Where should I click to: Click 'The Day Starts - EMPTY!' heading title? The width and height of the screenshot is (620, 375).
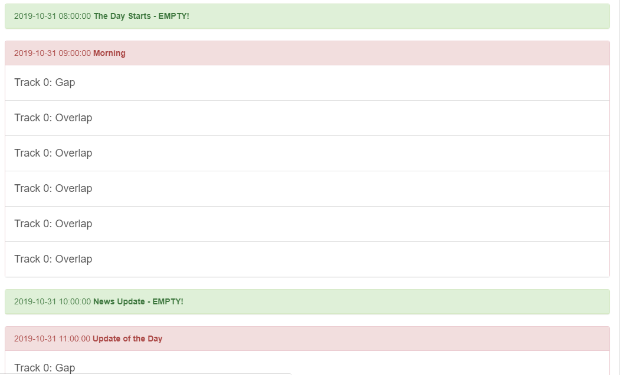(141, 16)
